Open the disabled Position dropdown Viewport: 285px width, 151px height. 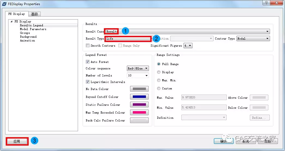pos(192,38)
